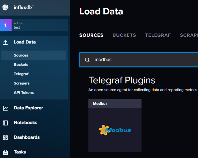Click the Notebooks book icon
Screen dimensions: 198x158
click(x=5, y=123)
